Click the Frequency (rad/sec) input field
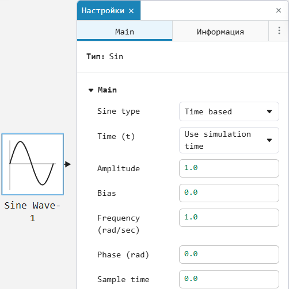 pos(229,218)
